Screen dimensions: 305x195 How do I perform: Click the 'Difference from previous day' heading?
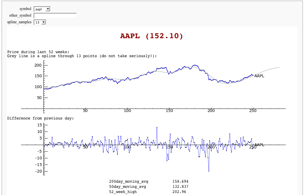[x=41, y=118]
